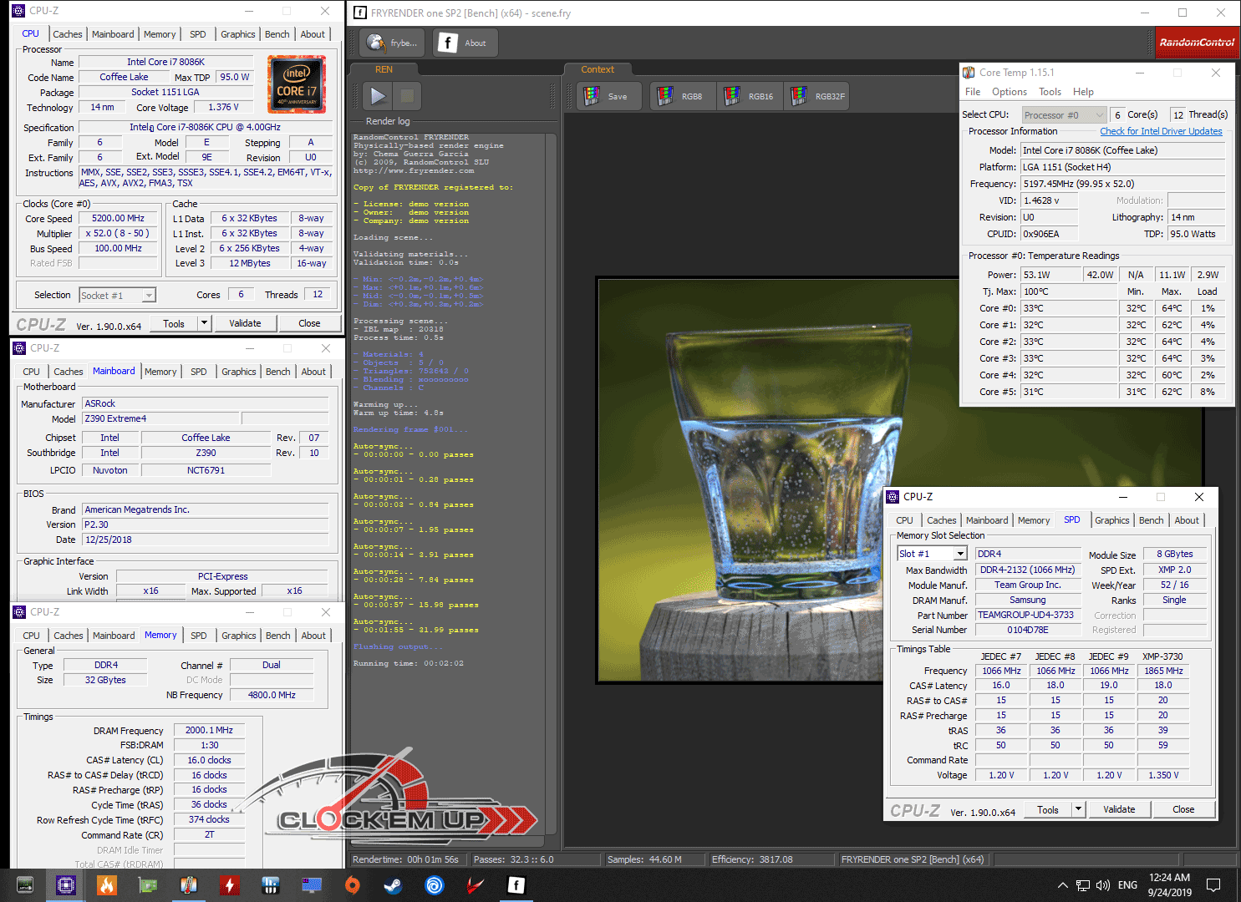The image size is (1241, 902).
Task: Expand the Tools arrow in top CPU-Z window
Action: point(203,323)
